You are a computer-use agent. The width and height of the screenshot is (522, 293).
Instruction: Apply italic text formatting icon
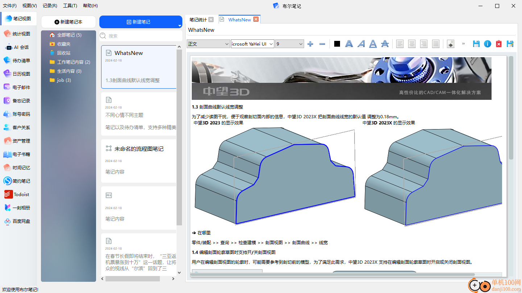tap(361, 44)
